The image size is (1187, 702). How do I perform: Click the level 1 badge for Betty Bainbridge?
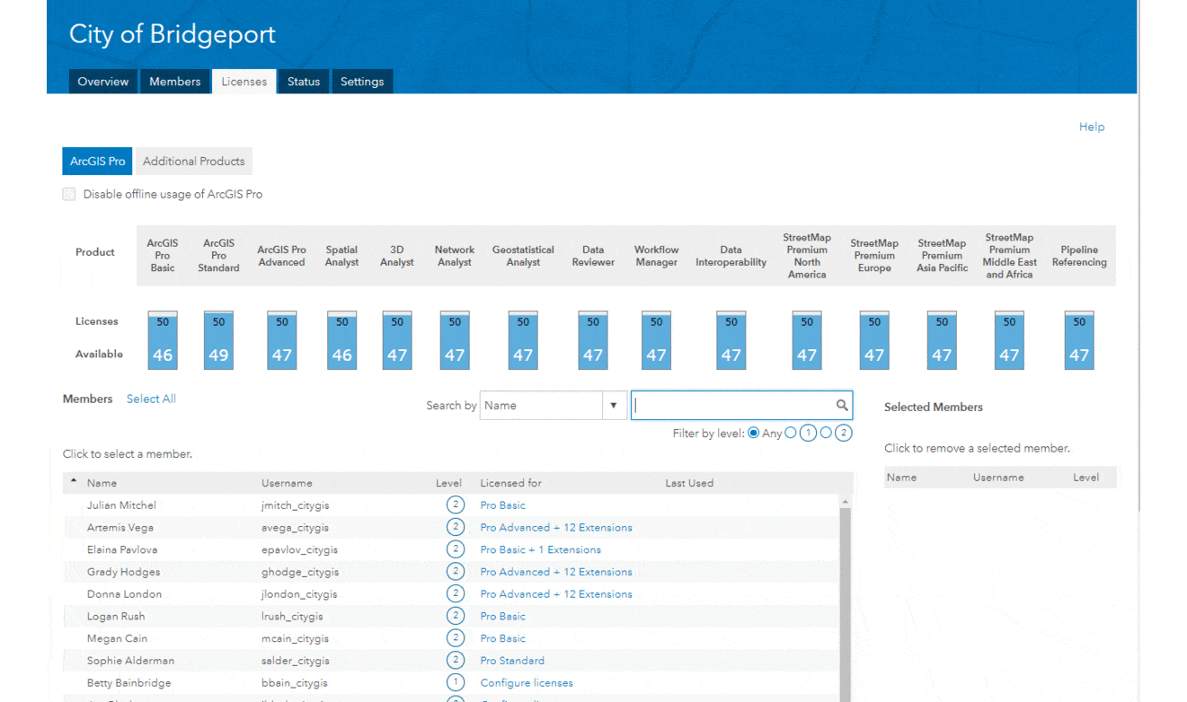(x=455, y=682)
